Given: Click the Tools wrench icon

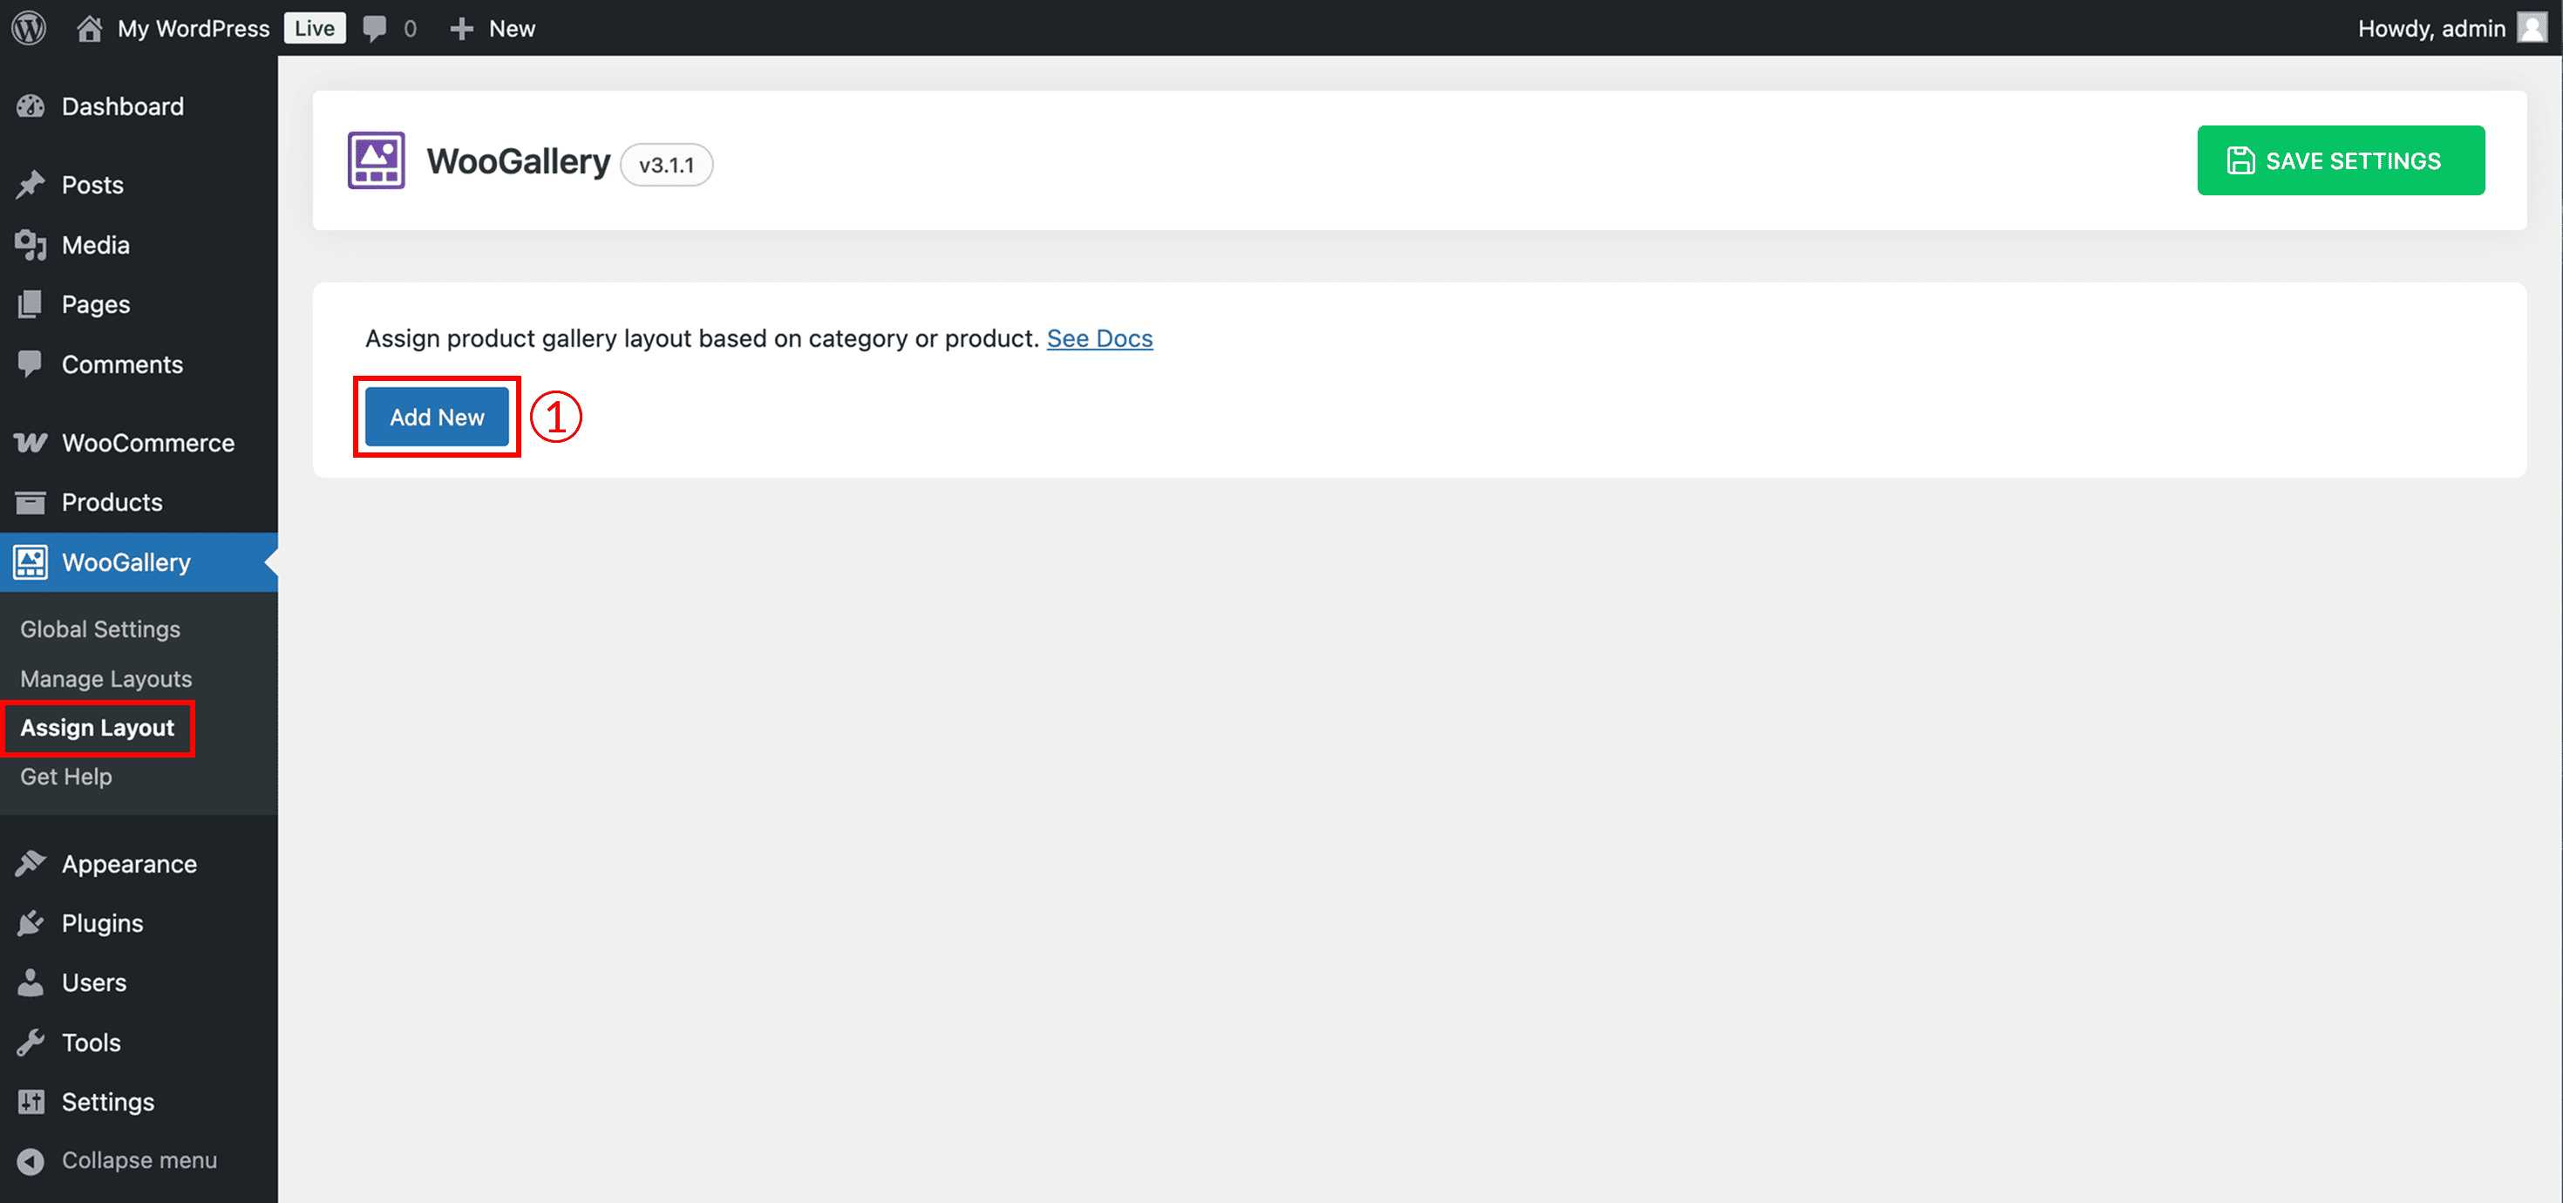Looking at the screenshot, I should (x=31, y=1042).
